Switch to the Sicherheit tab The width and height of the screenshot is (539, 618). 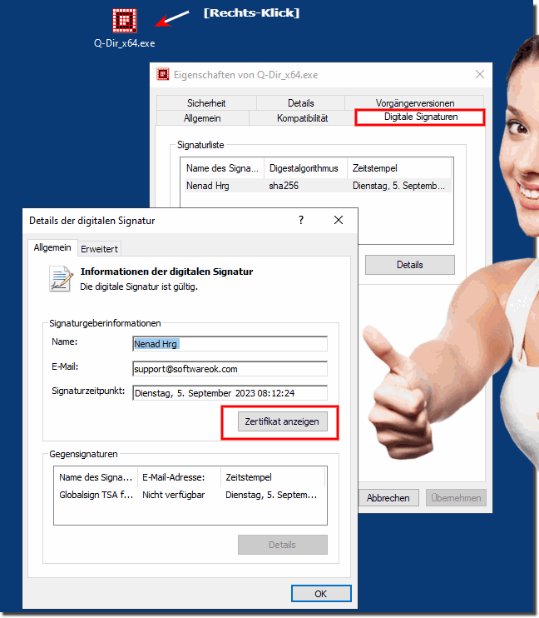206,103
